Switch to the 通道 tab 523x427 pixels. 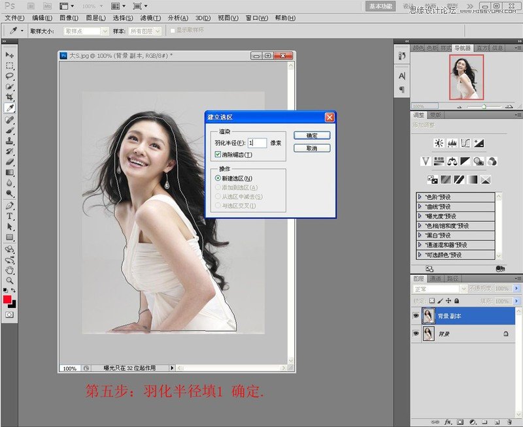click(435, 279)
